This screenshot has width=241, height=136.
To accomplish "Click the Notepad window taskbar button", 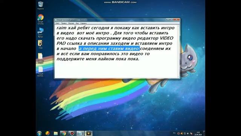I will [80, 133].
